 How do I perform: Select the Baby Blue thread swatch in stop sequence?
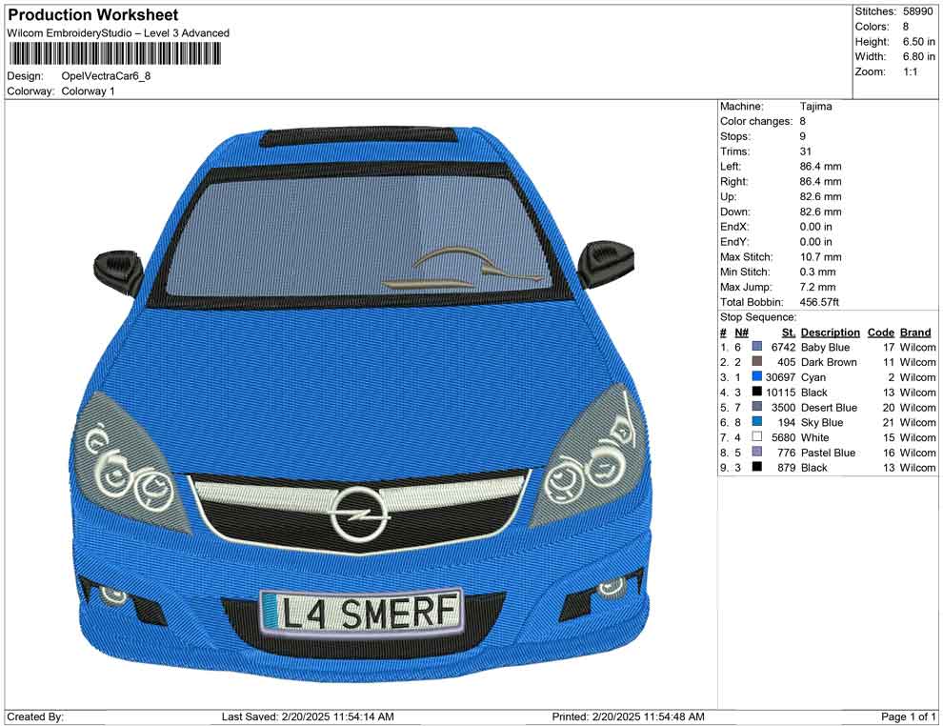pos(755,347)
